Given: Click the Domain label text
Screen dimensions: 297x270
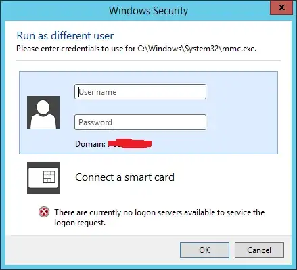Looking at the screenshot, I should tap(90, 144).
